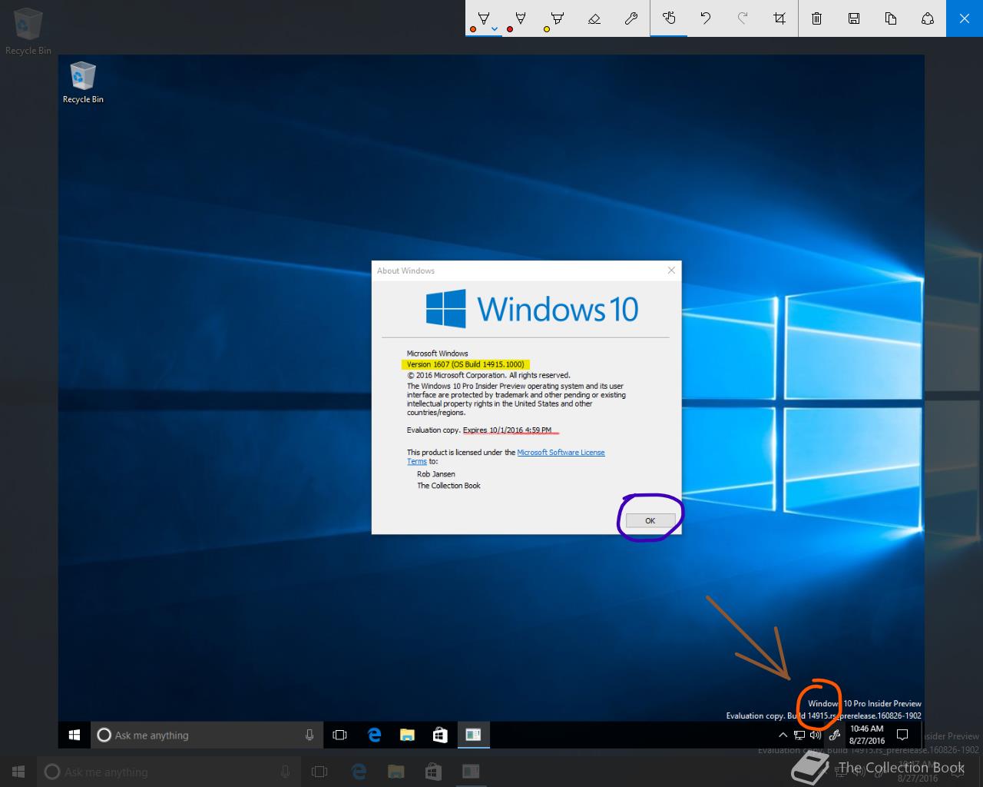Image resolution: width=983 pixels, height=787 pixels.
Task: Copy the sketch to clipboard
Action: (x=891, y=18)
